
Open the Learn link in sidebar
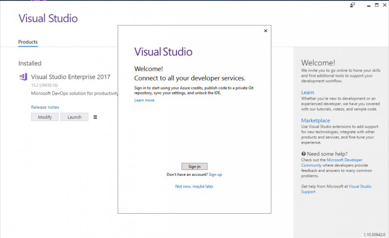tap(307, 92)
